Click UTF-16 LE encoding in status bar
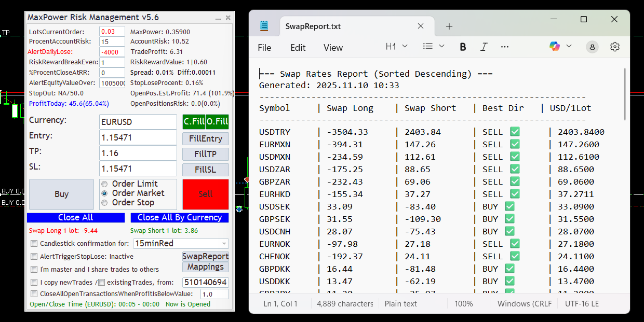The image size is (644, 322). [x=582, y=304]
